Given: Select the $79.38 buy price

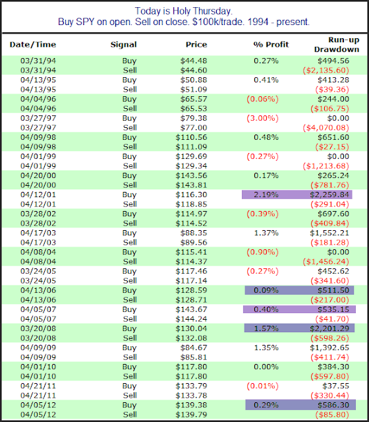Looking at the screenshot, I should point(194,118).
